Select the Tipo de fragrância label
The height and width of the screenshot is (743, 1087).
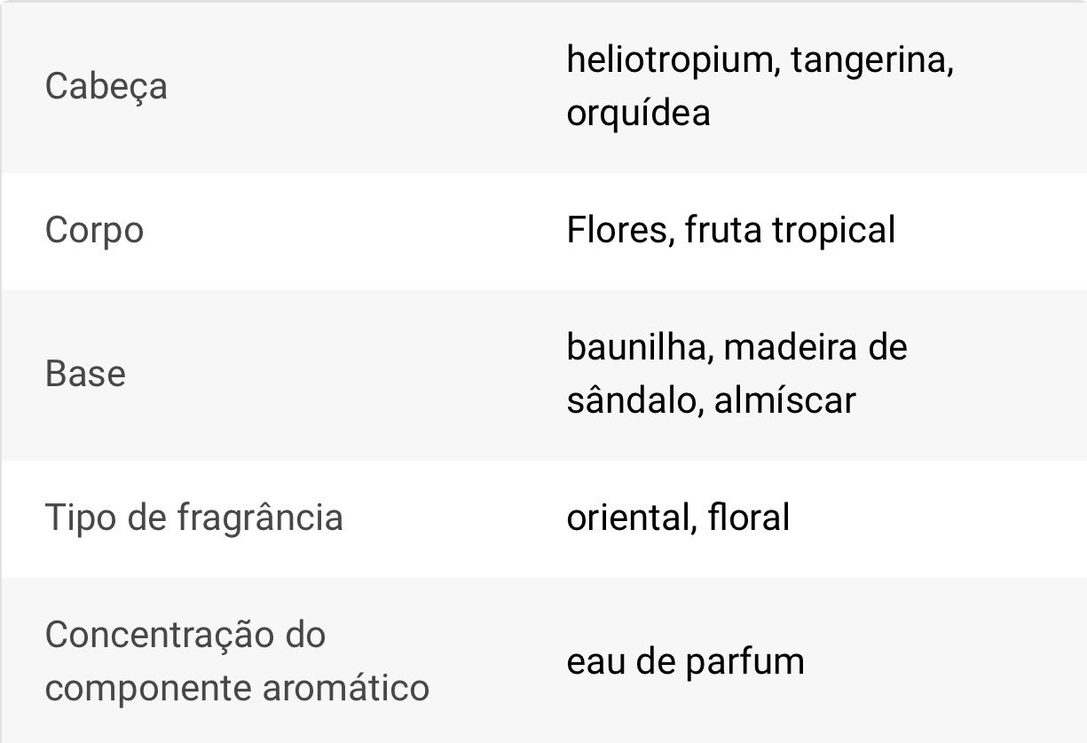pos(193,518)
